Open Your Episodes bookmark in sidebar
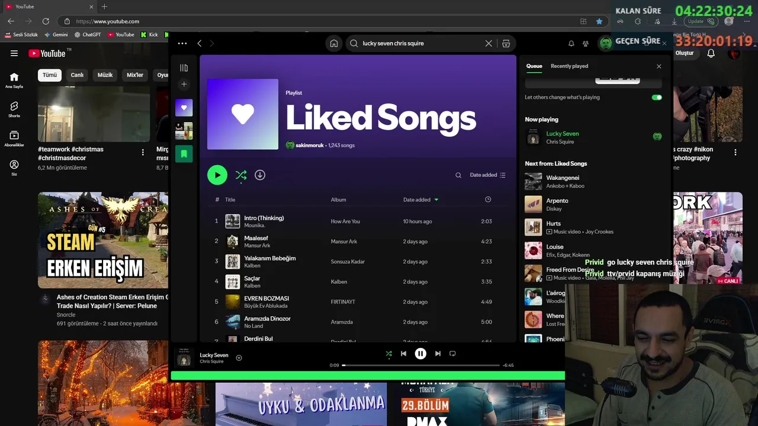 pyautogui.click(x=184, y=154)
